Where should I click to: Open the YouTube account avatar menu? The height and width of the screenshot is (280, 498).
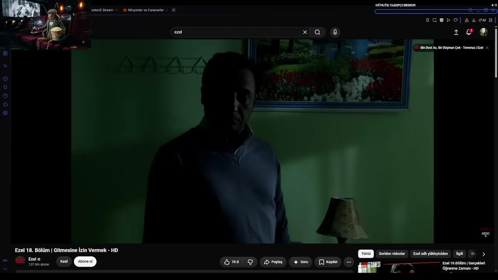coord(484,32)
